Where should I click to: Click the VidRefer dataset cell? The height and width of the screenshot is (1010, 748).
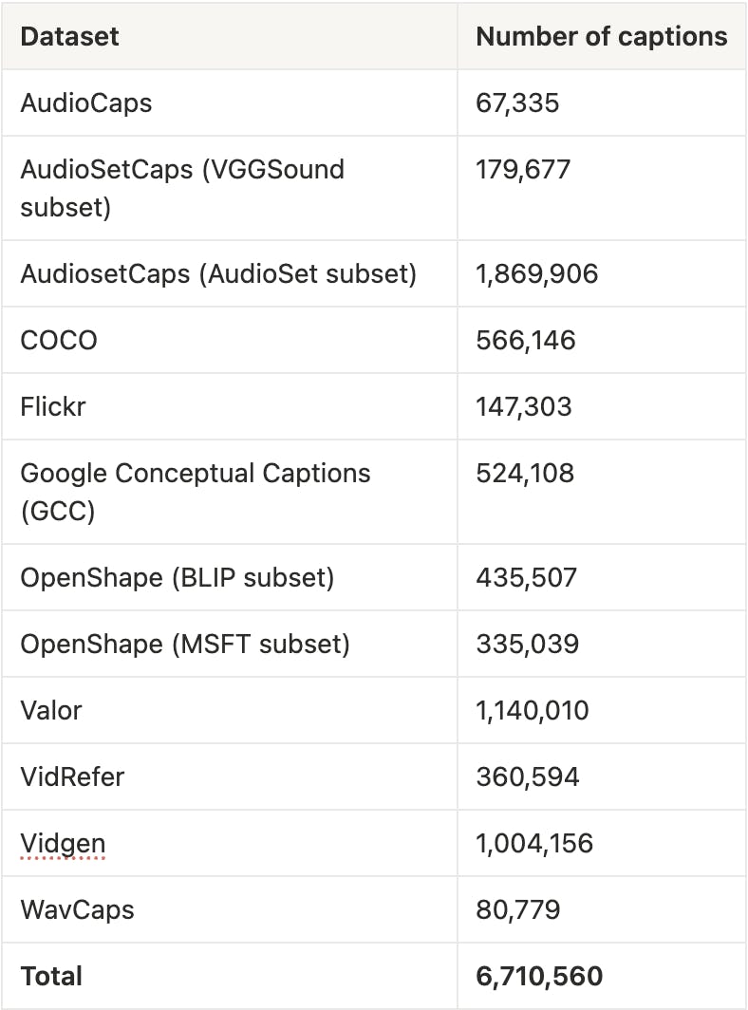[72, 776]
